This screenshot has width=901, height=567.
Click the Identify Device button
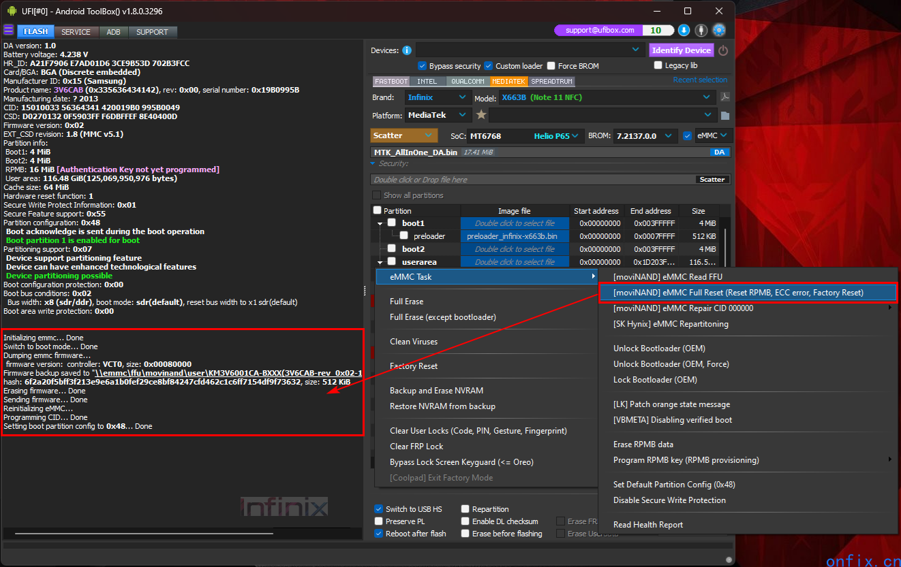[x=681, y=50]
